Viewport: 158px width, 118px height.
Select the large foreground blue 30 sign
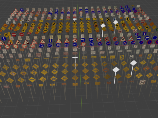(x=50, y=45)
